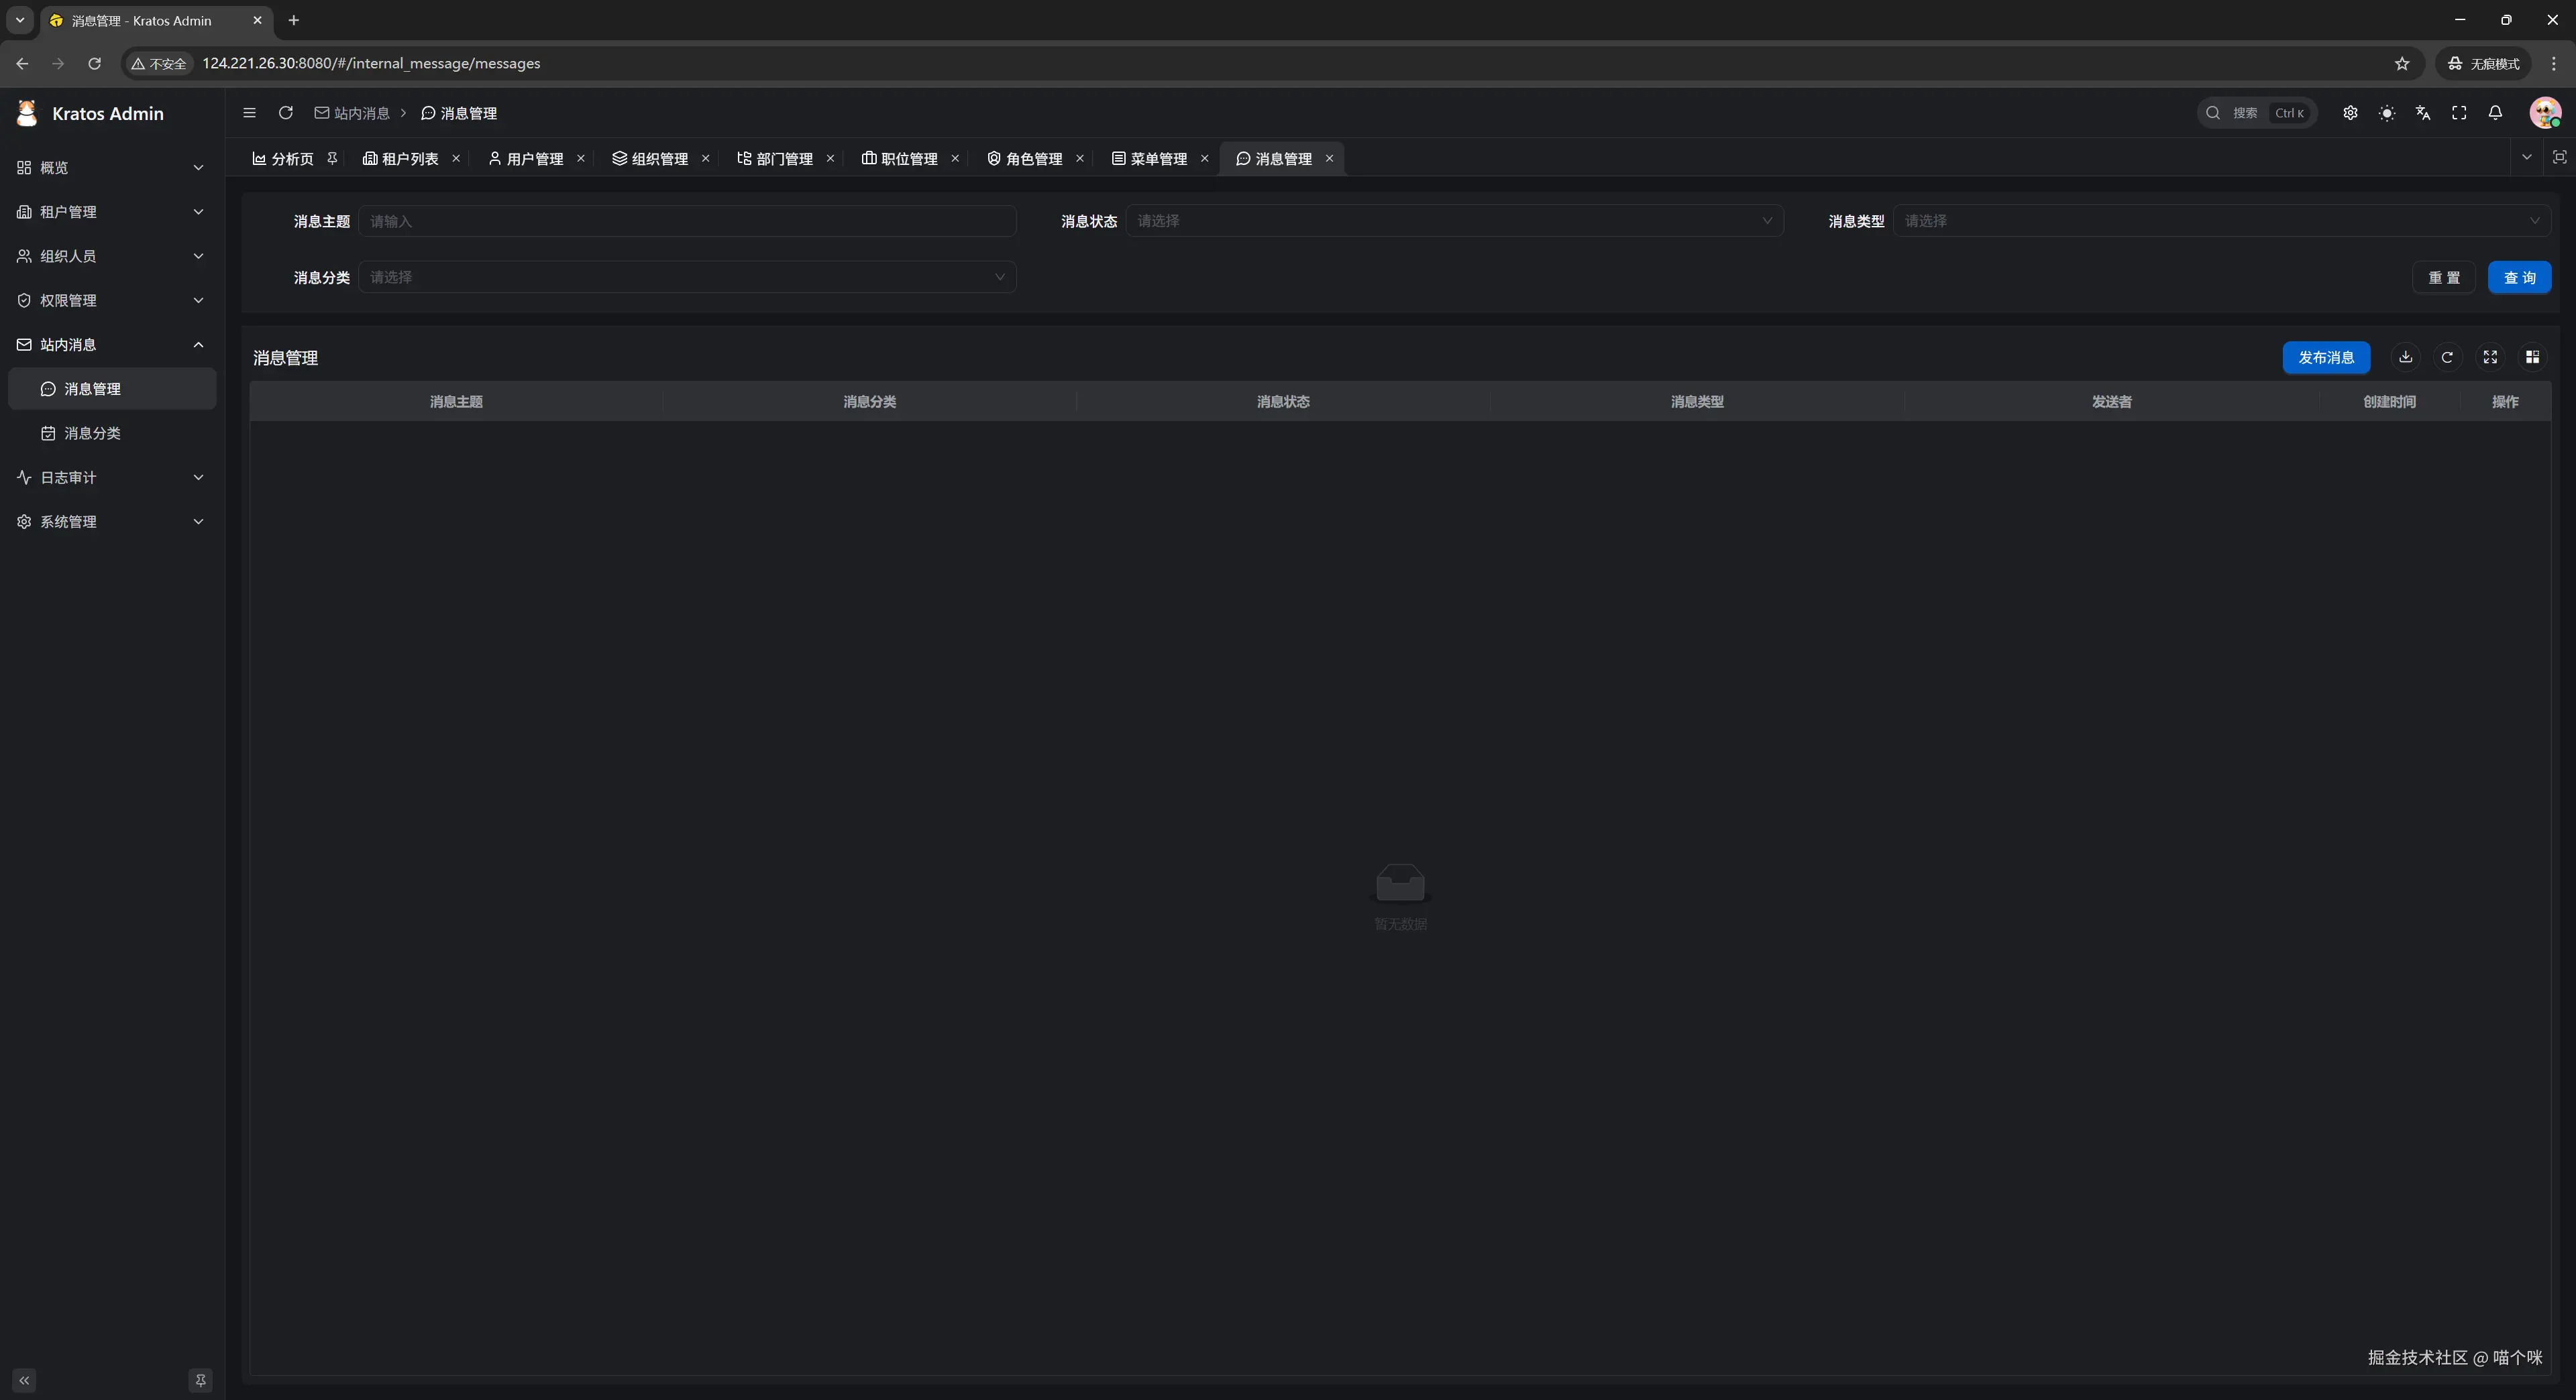Open the 消息类型 dropdown
The image size is (2576, 1400).
click(2221, 221)
